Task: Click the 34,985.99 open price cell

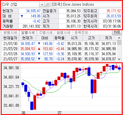Action: 74,49
